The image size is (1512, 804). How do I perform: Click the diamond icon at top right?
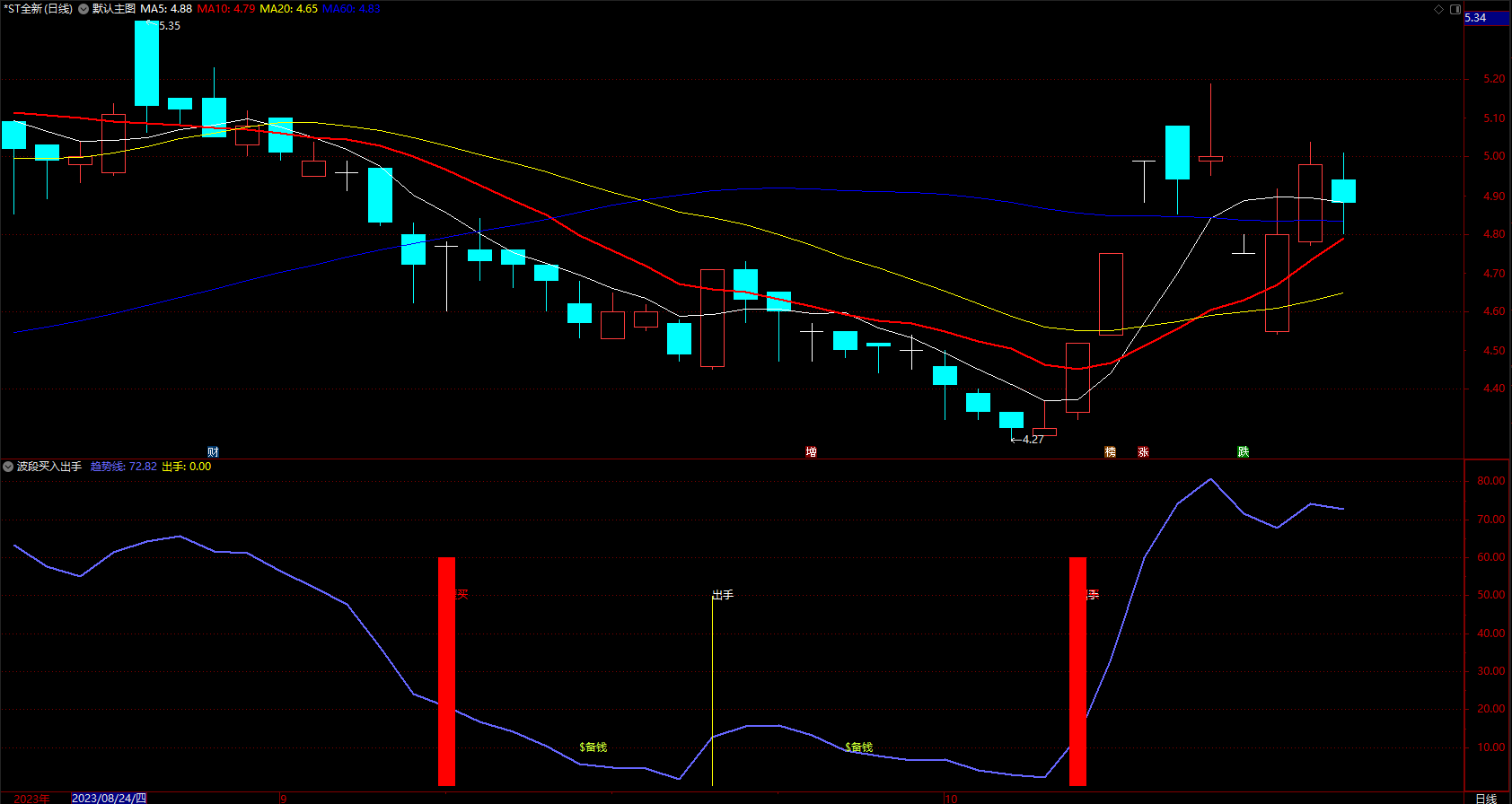coord(1438,9)
